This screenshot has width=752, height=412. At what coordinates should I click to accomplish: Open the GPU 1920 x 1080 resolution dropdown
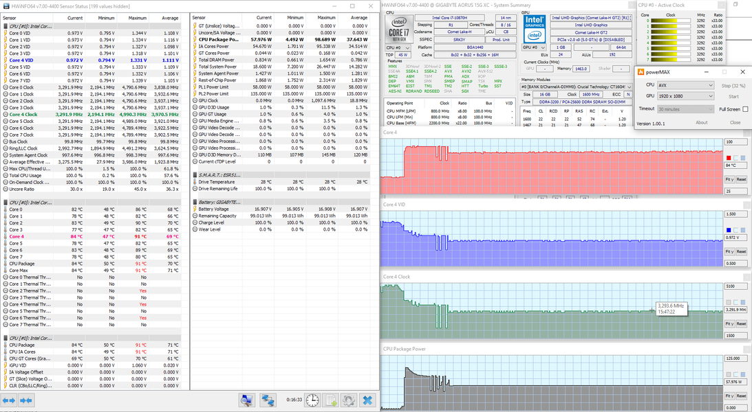click(685, 97)
